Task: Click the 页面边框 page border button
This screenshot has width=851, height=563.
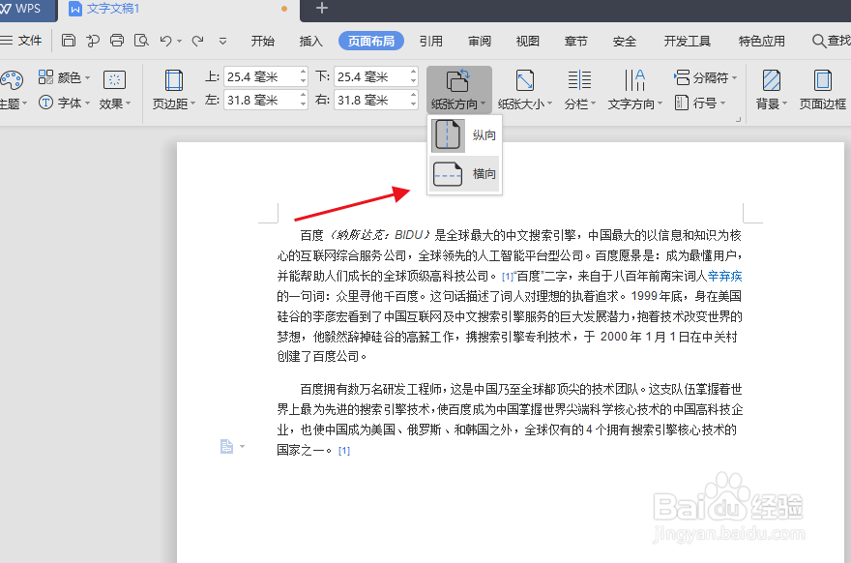Action: (823, 90)
